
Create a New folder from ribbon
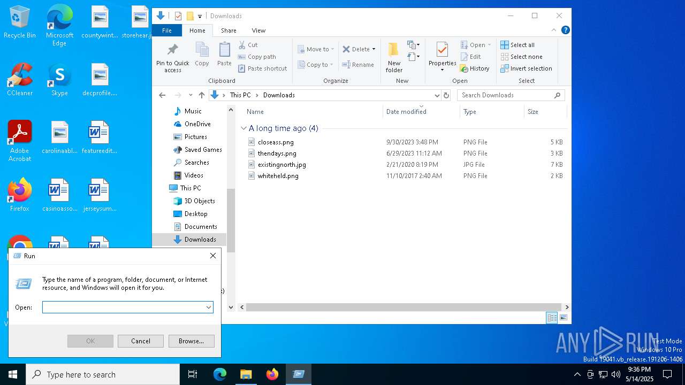pyautogui.click(x=394, y=58)
